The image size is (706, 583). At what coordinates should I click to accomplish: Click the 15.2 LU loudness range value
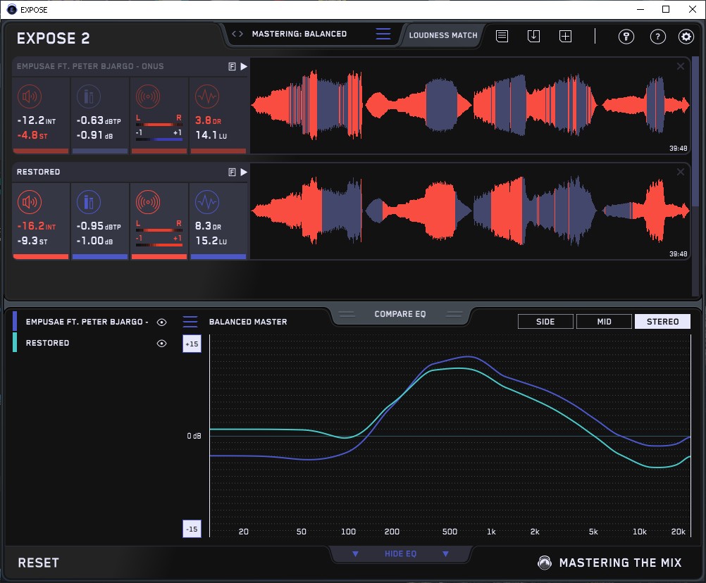pyautogui.click(x=211, y=241)
